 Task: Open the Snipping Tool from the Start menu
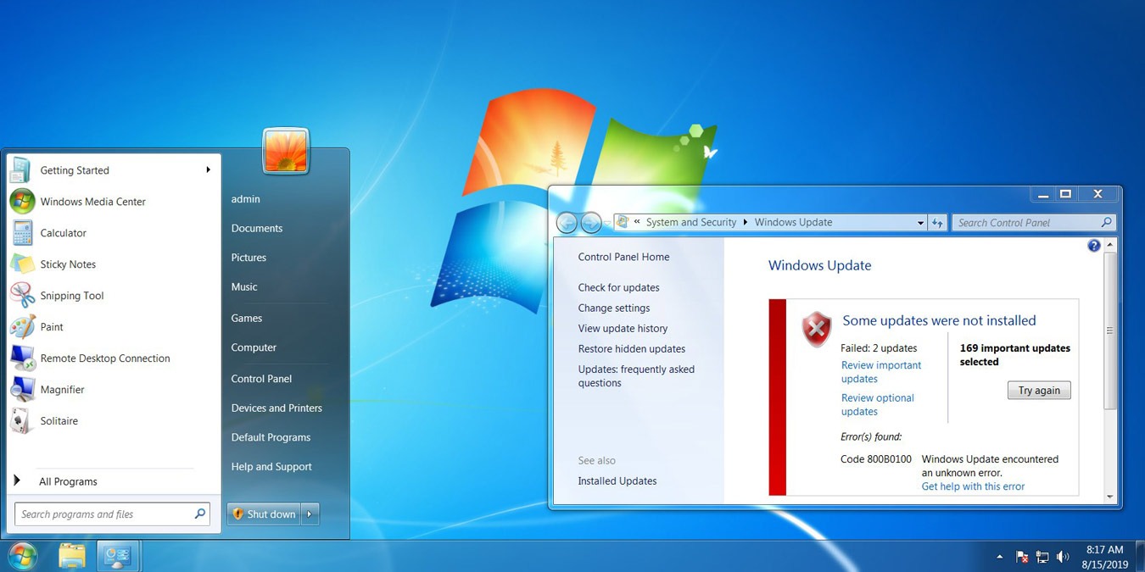pyautogui.click(x=72, y=295)
